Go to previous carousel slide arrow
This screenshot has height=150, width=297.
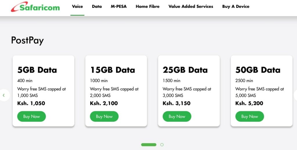(4, 95)
